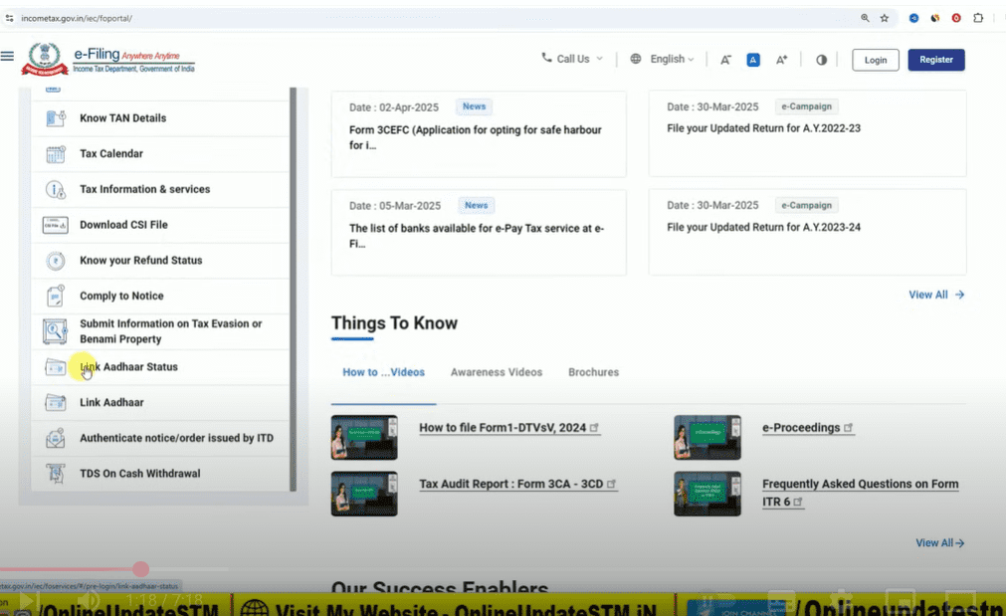Click the Authenticate notice/order envelope icon

pyautogui.click(x=55, y=438)
